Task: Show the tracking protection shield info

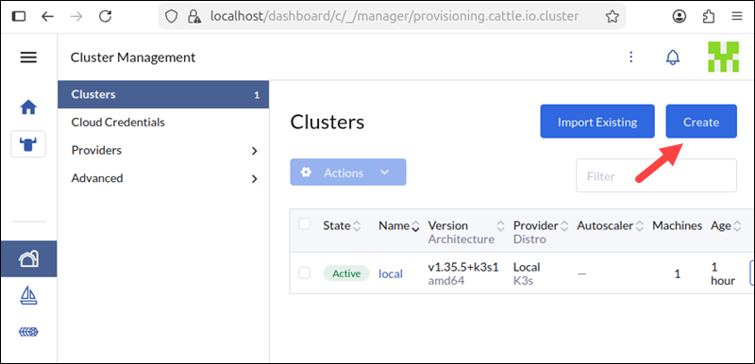Action: click(172, 17)
